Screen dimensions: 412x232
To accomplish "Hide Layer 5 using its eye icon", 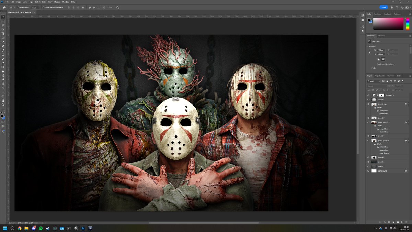I will click(x=368, y=162).
